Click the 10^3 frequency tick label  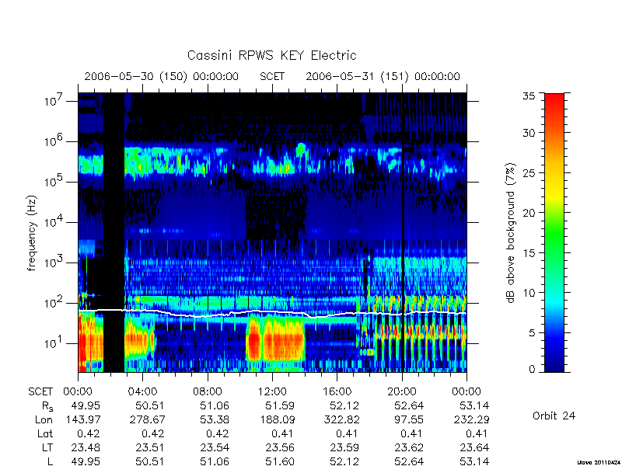click(54, 262)
